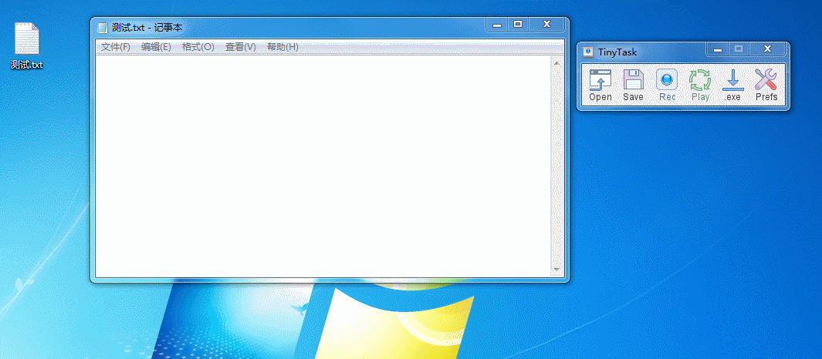Click the TinyTask window title text
Screen dimensions: 822x359
point(617,52)
